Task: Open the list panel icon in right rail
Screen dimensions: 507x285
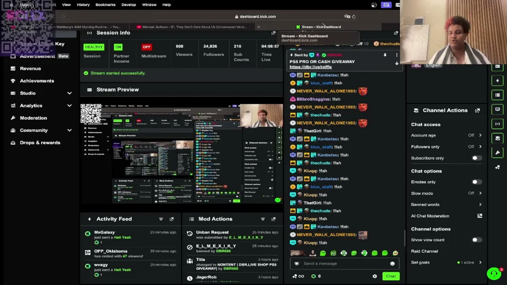Action: (x=497, y=95)
